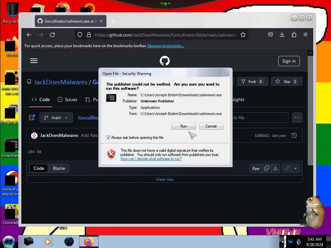Open the Firefox Extensions puzzle icon
Viewport: 331px width, 248px height.
294,35
